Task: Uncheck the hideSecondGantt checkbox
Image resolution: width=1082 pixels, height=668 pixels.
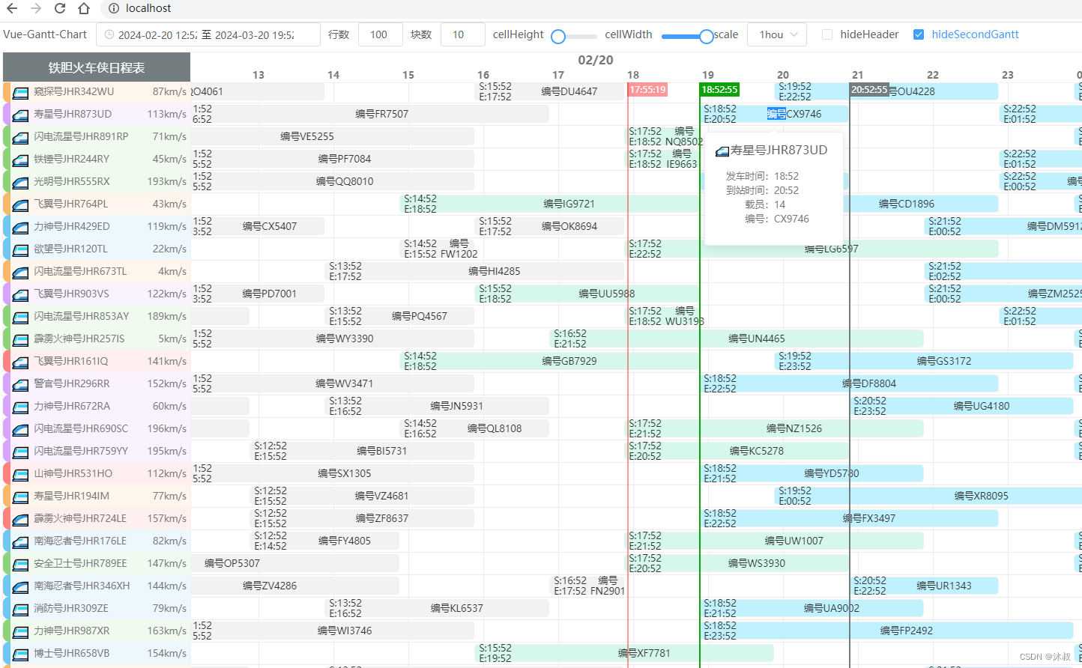Action: [919, 34]
